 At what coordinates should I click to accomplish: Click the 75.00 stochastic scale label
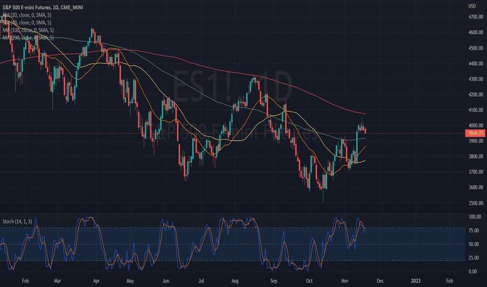click(473, 231)
